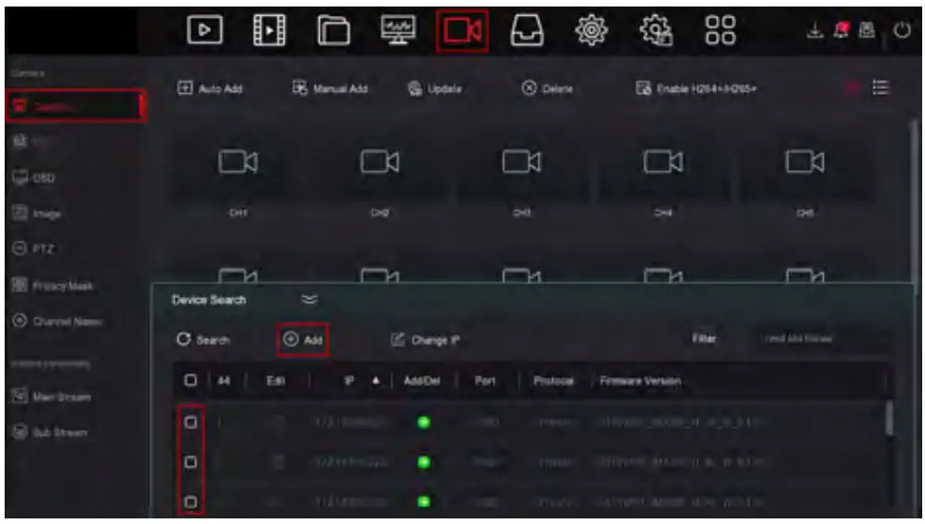This screenshot has width=925, height=524.
Task: Click the Add button in Device Search
Action: coord(303,339)
